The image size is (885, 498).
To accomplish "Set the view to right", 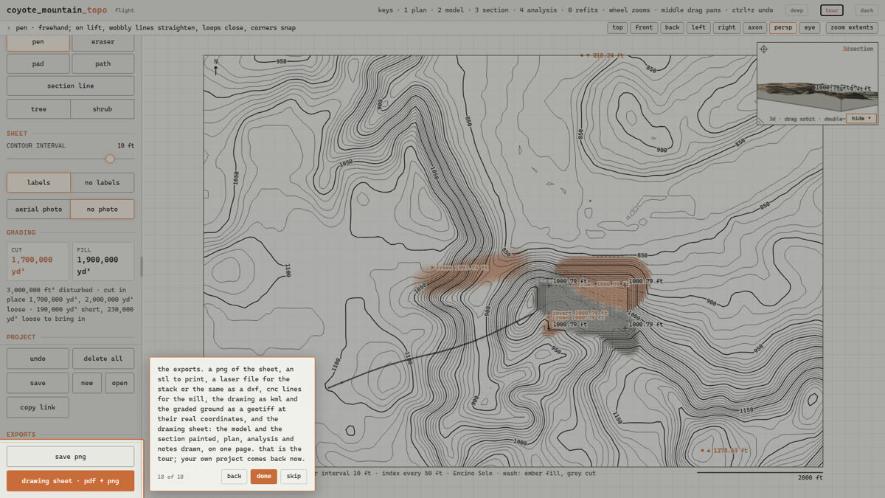I will click(726, 27).
